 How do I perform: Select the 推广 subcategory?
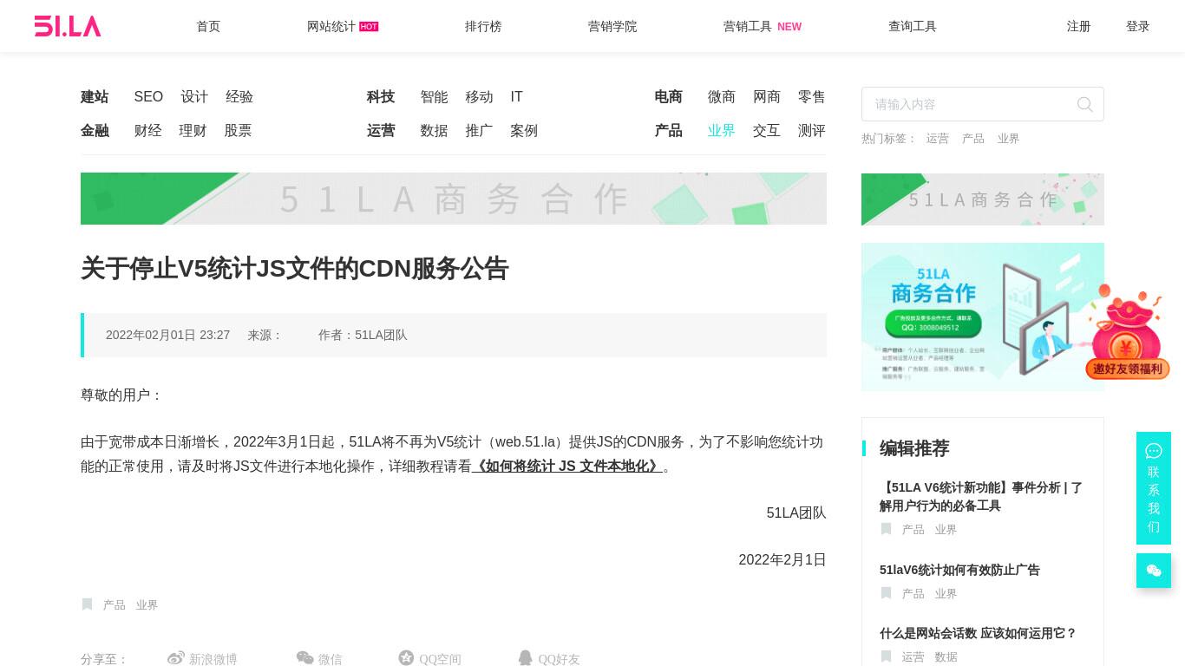click(x=479, y=131)
